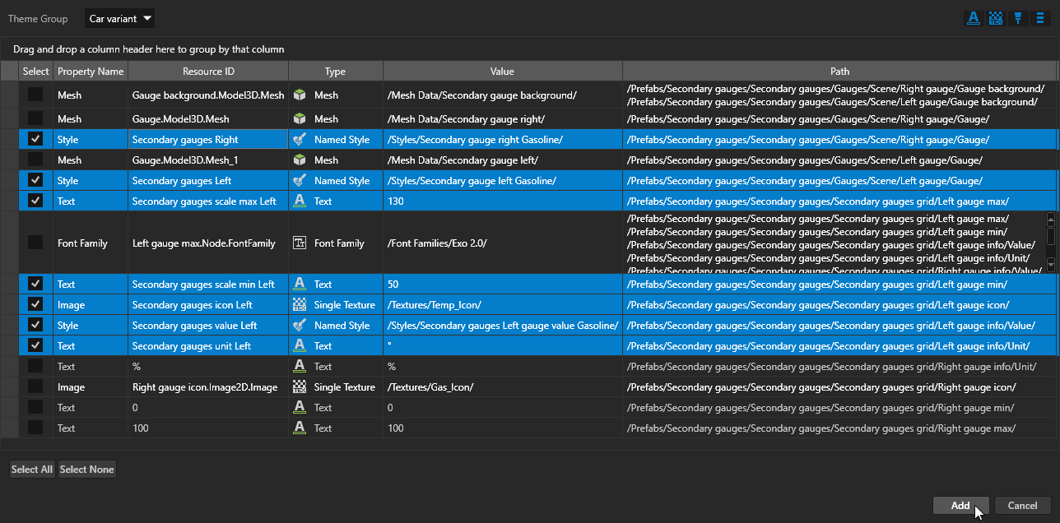Click Named Style icon in Secondary gauges Right row
Screen dimensions: 1060x523
click(300, 140)
